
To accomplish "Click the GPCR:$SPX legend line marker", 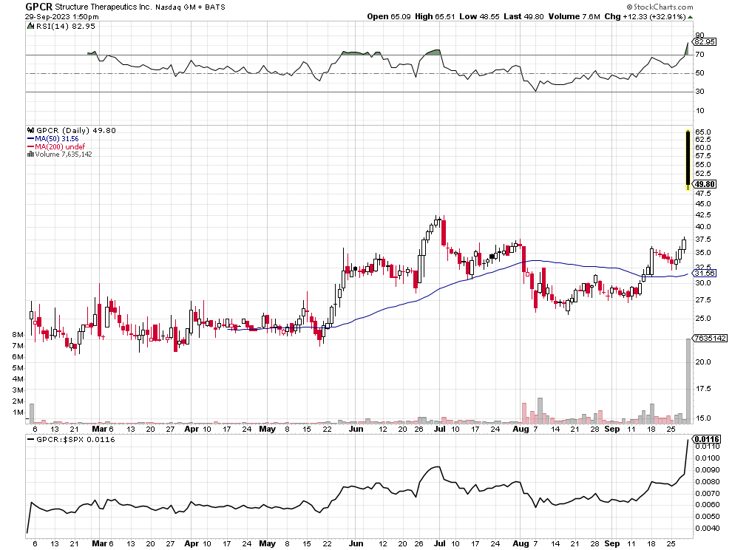I will (x=30, y=439).
